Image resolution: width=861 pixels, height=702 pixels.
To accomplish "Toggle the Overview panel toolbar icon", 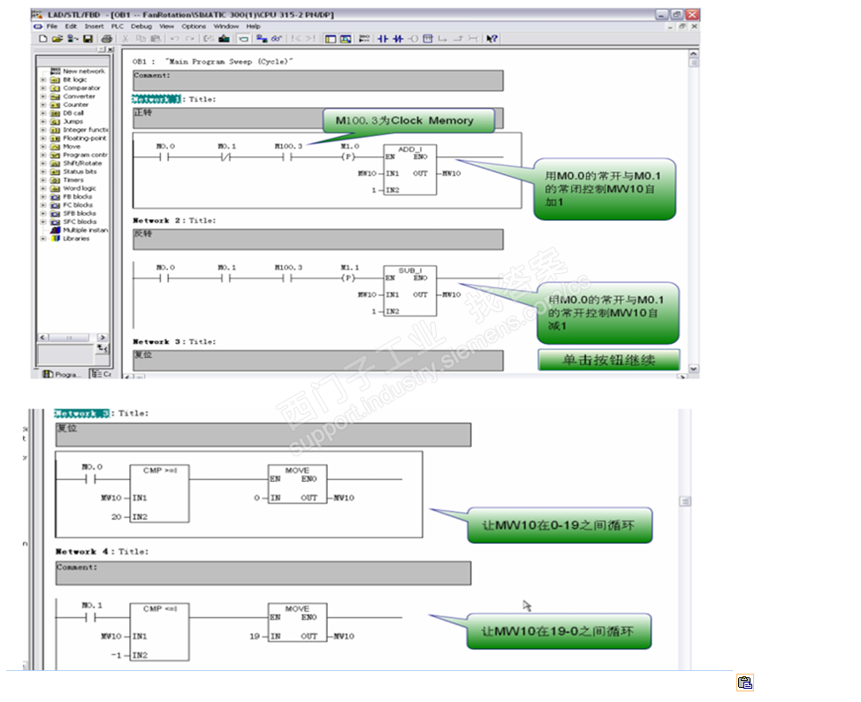I will [x=330, y=38].
